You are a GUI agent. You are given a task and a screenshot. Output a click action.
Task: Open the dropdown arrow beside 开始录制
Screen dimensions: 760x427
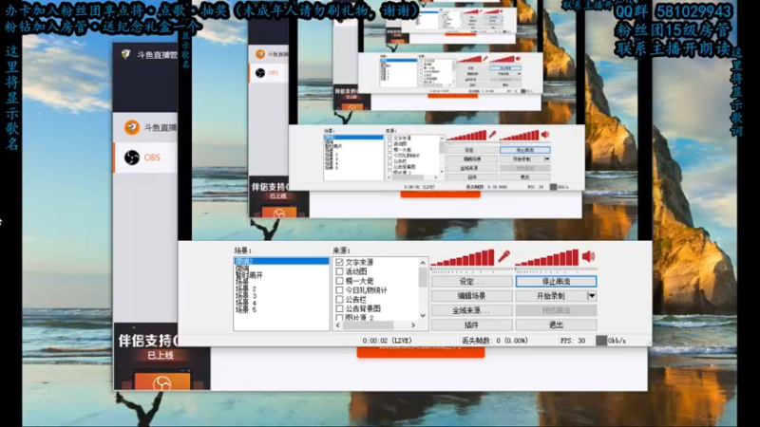click(x=591, y=296)
